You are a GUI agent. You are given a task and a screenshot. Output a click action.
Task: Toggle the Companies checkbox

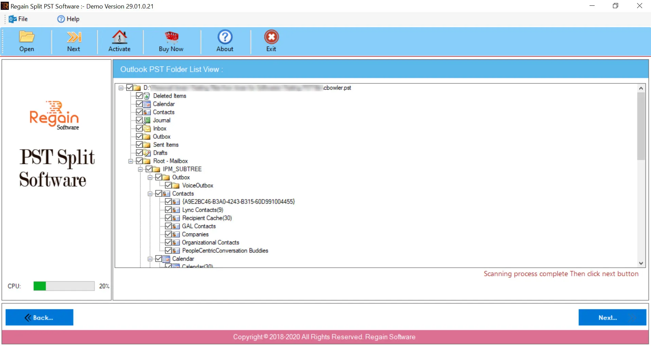168,234
